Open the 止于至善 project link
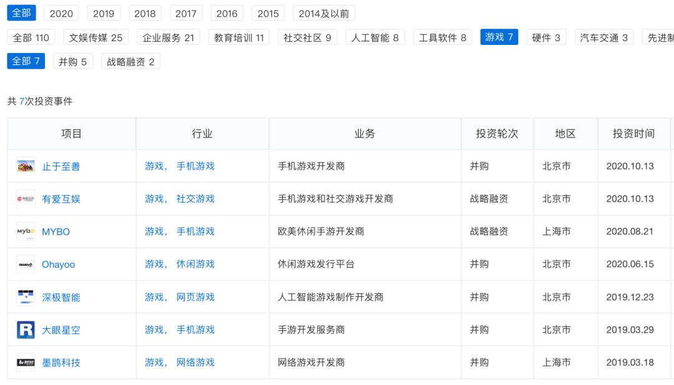Screen dimensions: 674x385 (61, 167)
